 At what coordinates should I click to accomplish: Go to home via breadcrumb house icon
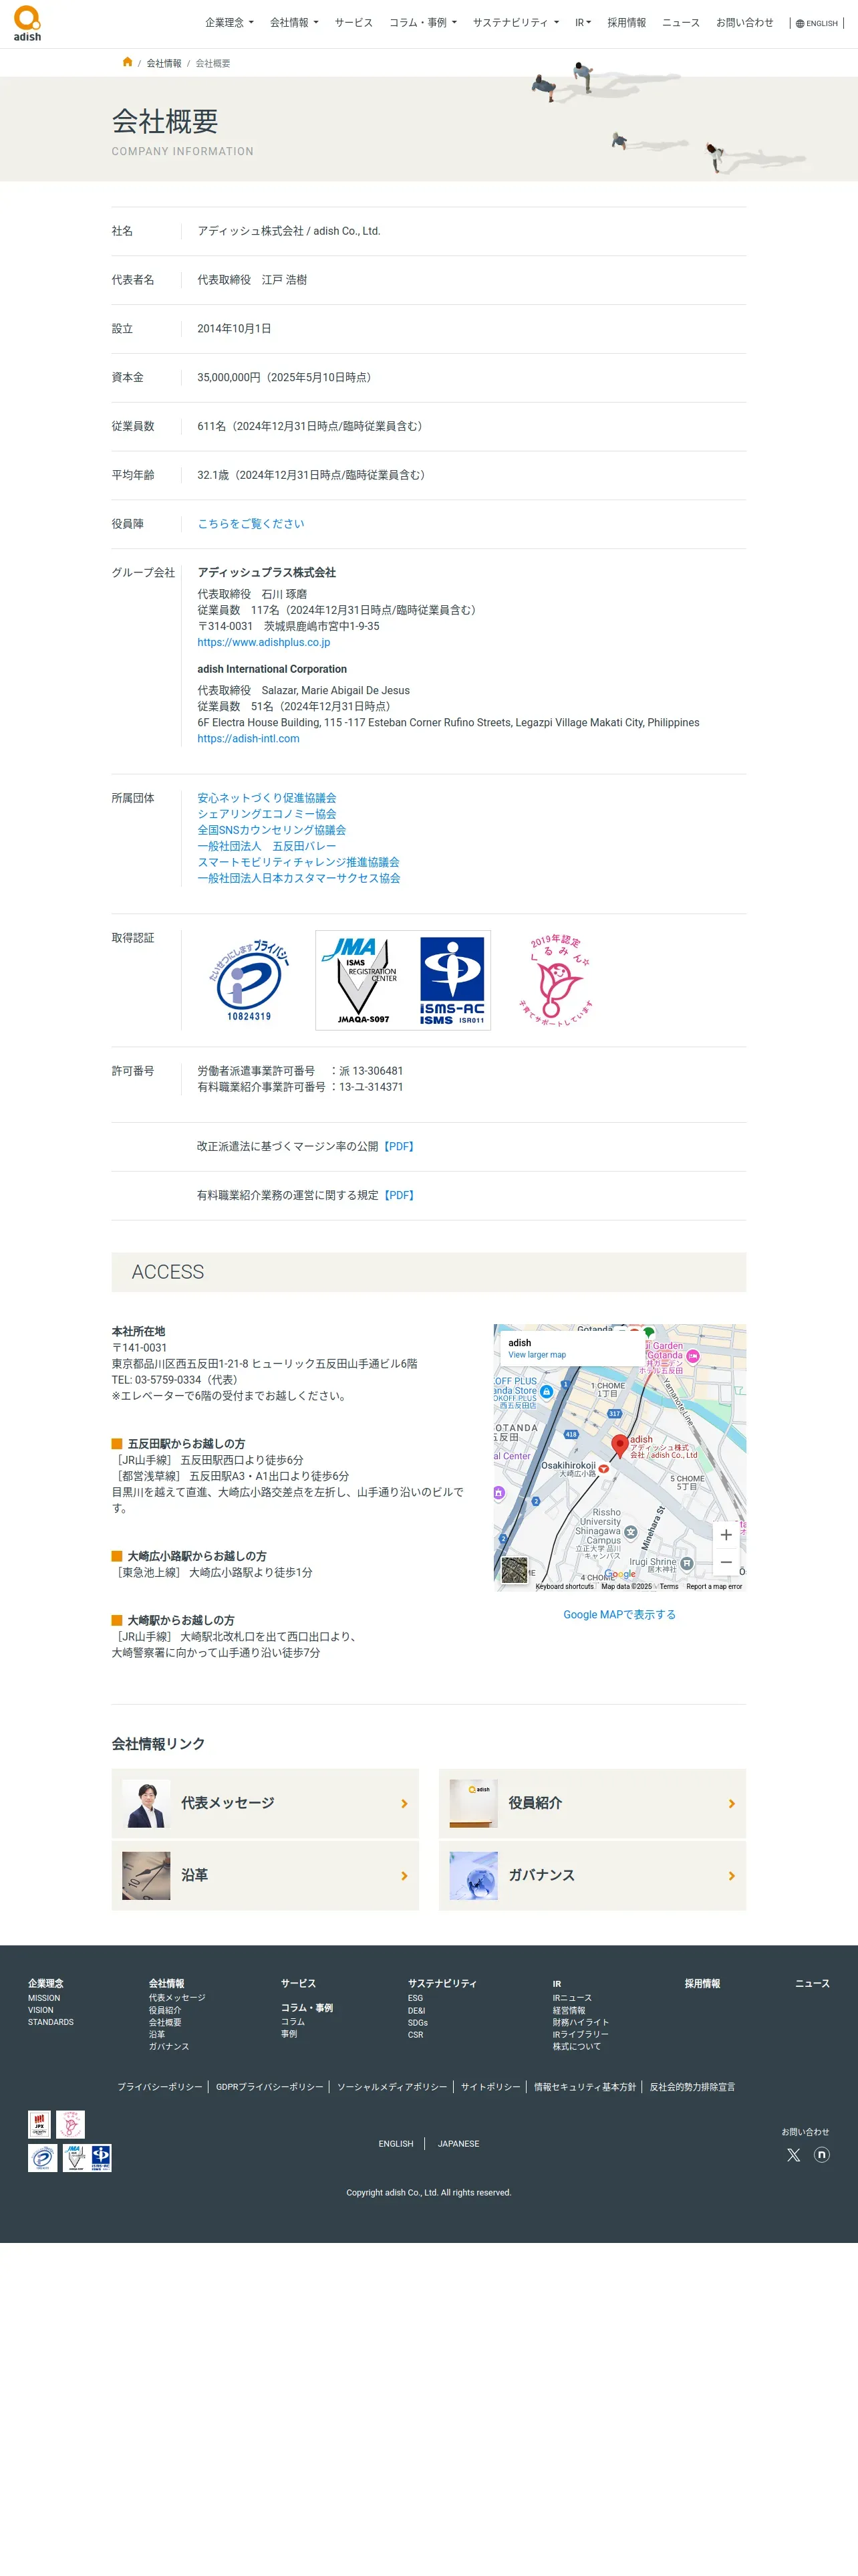[127, 62]
